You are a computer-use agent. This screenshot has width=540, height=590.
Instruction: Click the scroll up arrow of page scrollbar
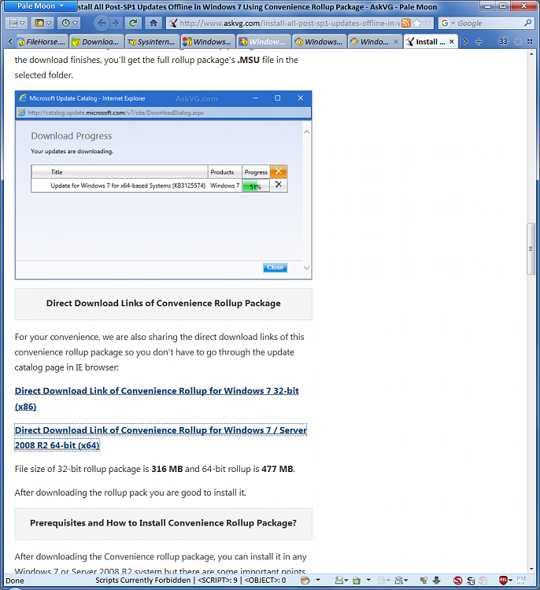point(531,54)
